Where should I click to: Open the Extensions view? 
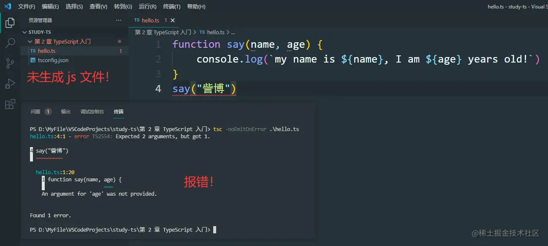tap(10, 104)
